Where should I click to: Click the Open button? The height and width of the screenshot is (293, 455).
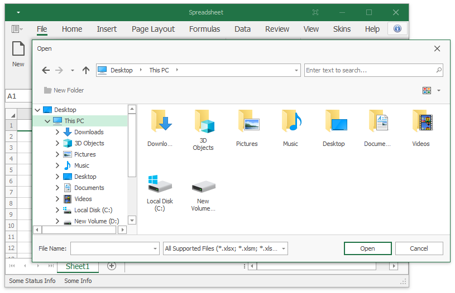pyautogui.click(x=367, y=248)
